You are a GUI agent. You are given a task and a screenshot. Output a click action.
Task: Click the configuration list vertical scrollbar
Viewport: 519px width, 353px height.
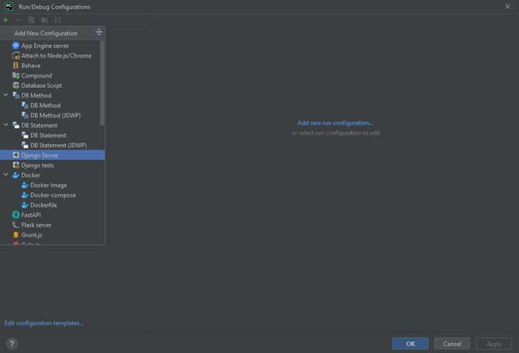click(x=102, y=83)
